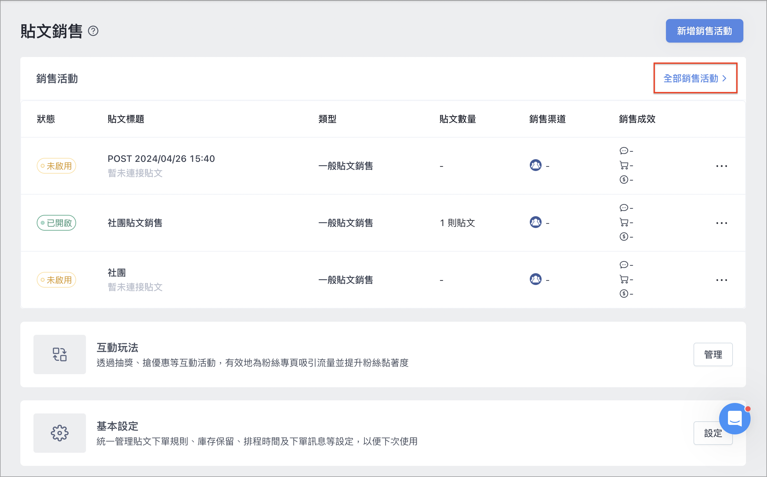Click 互動玩法 heading
Screen dimensions: 767x477
[x=117, y=348]
